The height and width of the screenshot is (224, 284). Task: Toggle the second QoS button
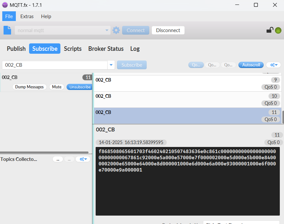[x=212, y=65]
